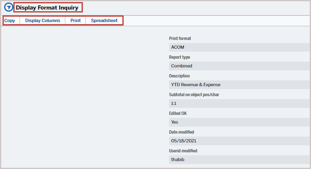This screenshot has height=169, width=311.
Task: Click the Copy toolbar option
Action: tap(10, 20)
